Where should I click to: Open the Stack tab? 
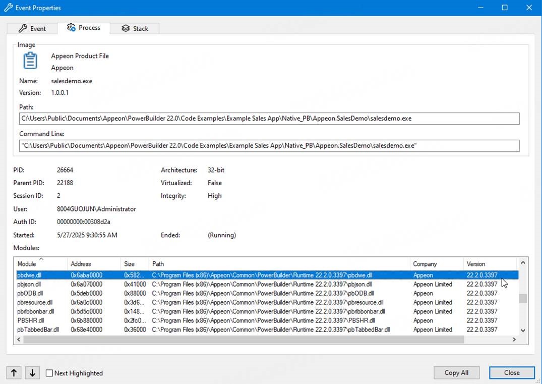135,28
